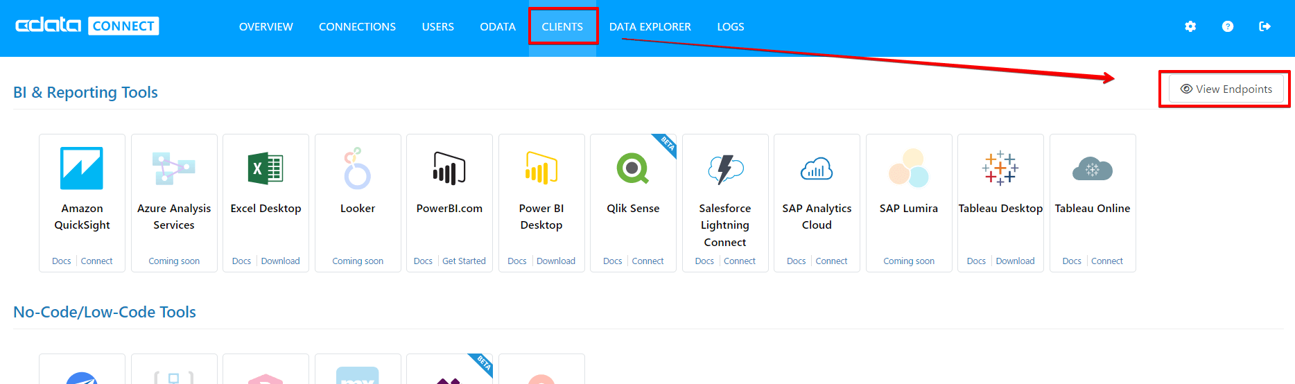Go to the Overview tab
Screen dimensions: 1295x384
[266, 26]
